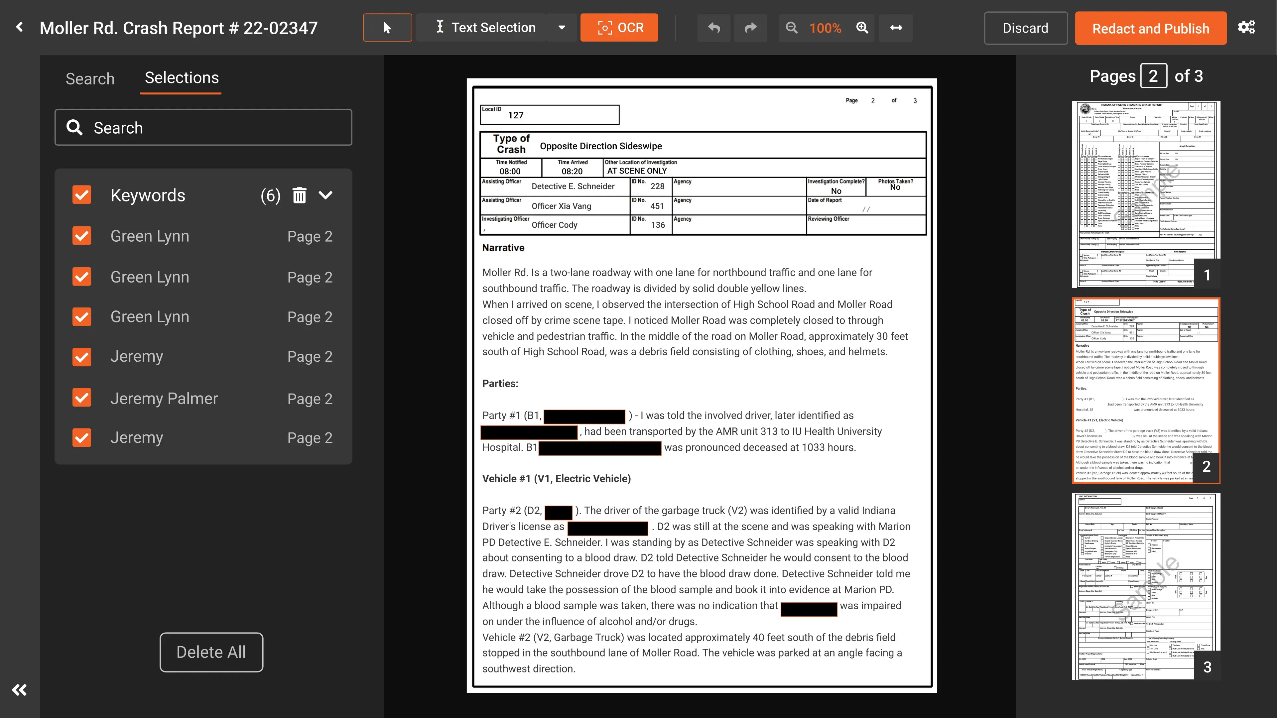
Task: Open Text Selection dropdown arrow
Action: (x=561, y=28)
